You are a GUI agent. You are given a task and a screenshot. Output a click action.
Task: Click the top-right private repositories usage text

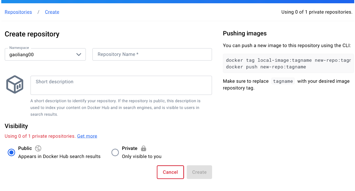[x=317, y=12]
